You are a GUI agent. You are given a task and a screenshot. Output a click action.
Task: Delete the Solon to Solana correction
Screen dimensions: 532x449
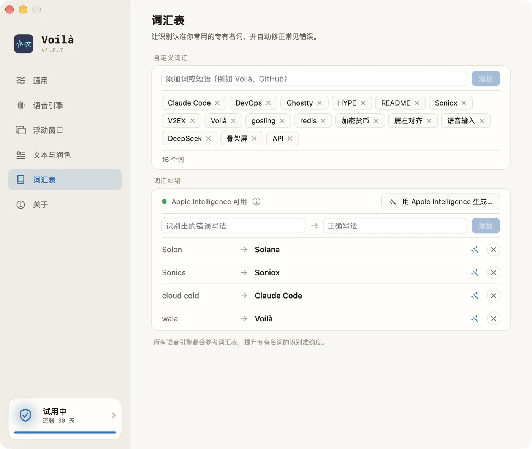[493, 250]
